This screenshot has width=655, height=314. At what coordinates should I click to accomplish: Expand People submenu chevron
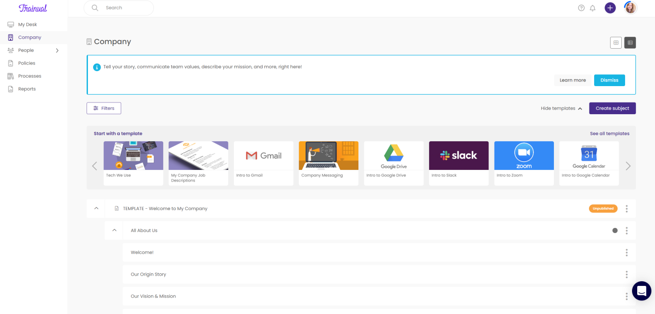(x=57, y=50)
